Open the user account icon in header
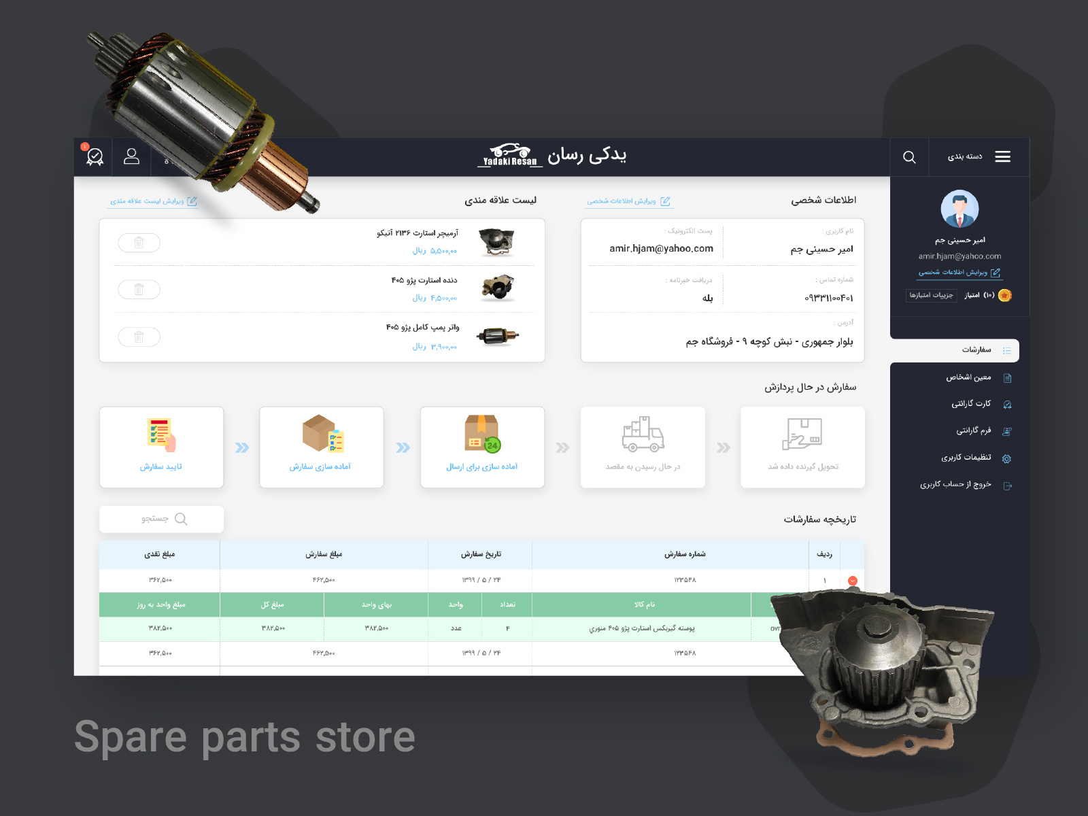 (131, 156)
